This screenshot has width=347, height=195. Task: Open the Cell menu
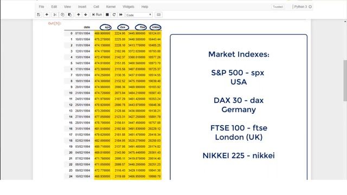(97, 6)
